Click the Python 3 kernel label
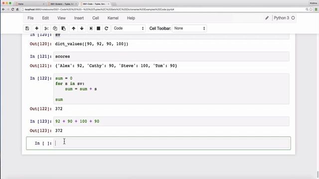 pyautogui.click(x=281, y=18)
